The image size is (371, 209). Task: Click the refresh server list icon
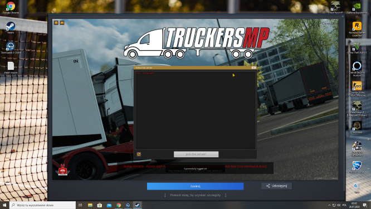pyautogui.click(x=139, y=154)
